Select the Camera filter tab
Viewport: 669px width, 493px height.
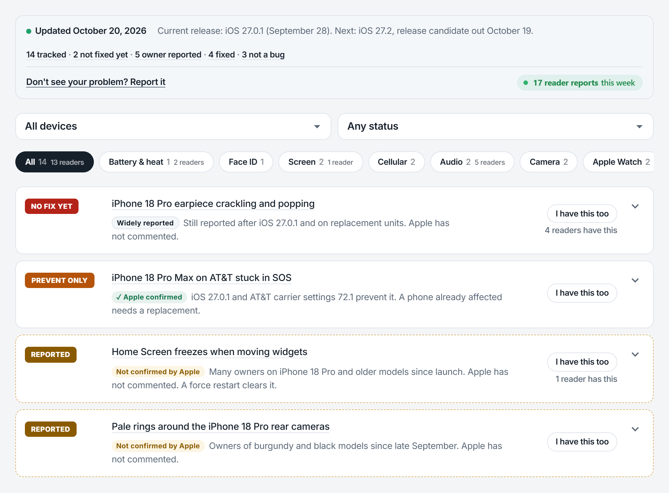[548, 162]
